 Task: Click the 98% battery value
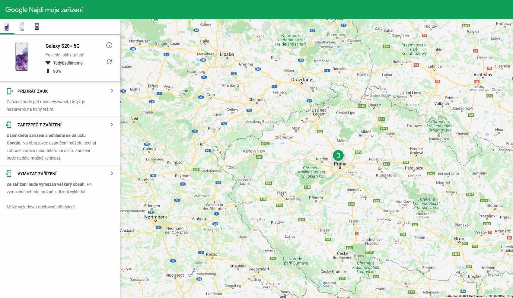point(57,71)
